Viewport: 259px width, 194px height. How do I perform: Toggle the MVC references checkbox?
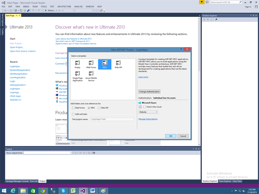click(x=89, y=108)
